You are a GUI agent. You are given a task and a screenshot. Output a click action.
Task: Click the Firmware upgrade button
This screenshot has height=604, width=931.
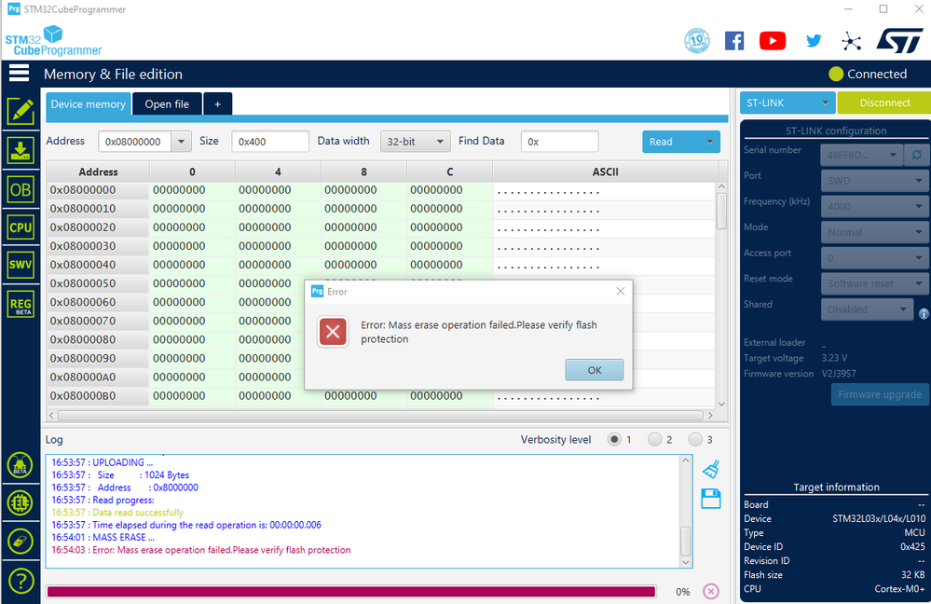880,394
